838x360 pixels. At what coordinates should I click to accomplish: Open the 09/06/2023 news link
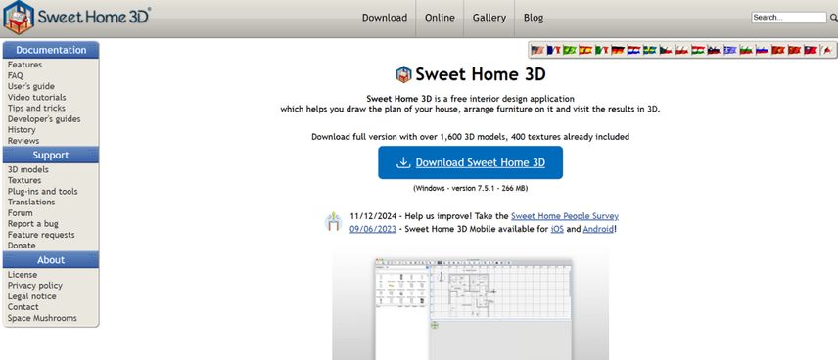coord(373,229)
